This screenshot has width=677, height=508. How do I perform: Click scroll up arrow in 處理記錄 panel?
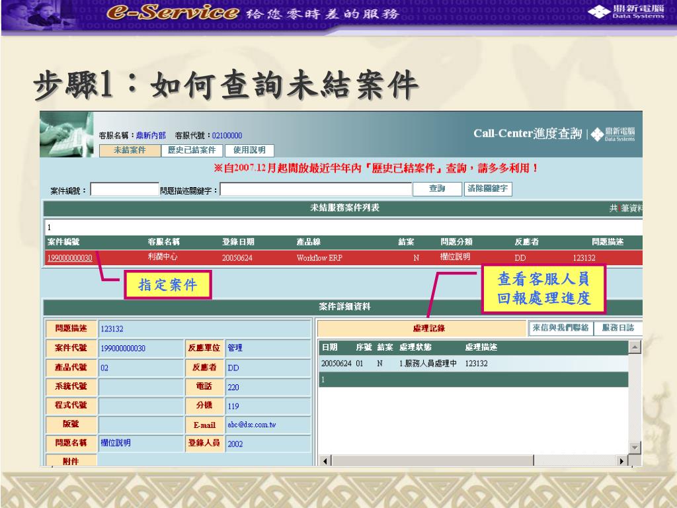(x=634, y=347)
